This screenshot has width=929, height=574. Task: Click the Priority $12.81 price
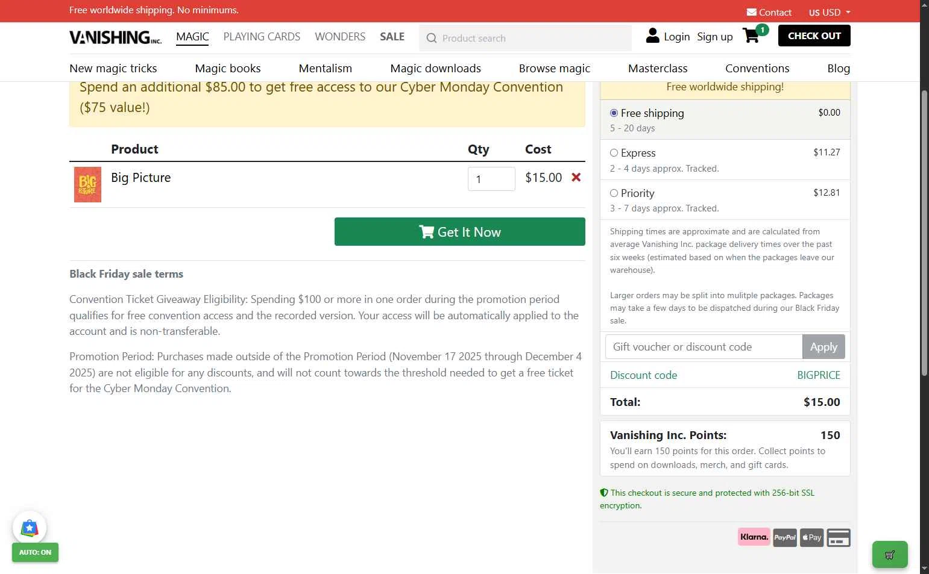pos(827,193)
